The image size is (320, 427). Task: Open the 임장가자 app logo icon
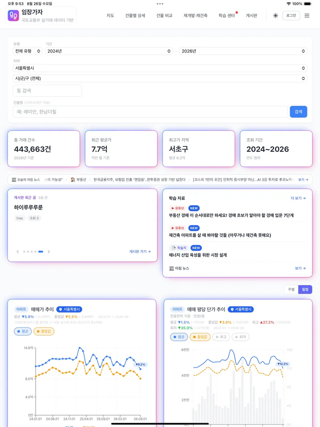point(13,15)
